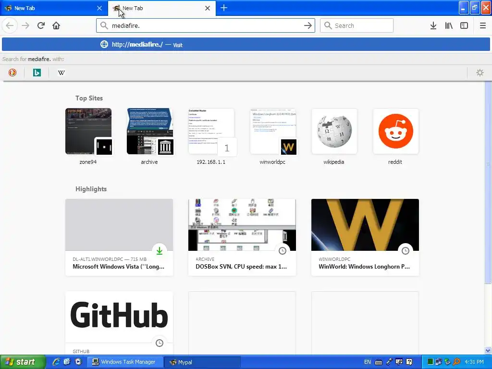Viewport: 492px width, 369px height.
Task: Click the second quick launch browser icon
Action: coord(67,362)
